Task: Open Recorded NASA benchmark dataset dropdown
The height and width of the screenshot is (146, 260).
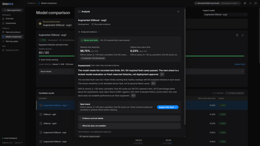Action: coord(217,3)
